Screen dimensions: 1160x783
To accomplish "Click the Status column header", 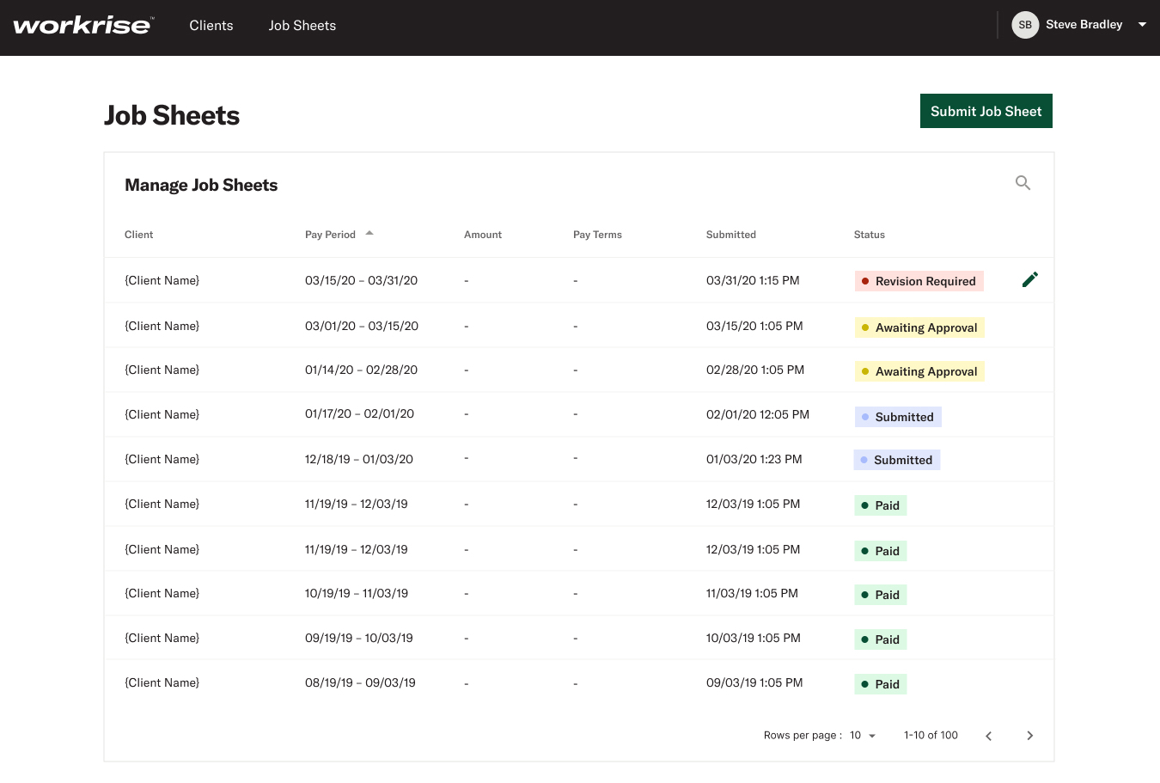I will click(870, 235).
